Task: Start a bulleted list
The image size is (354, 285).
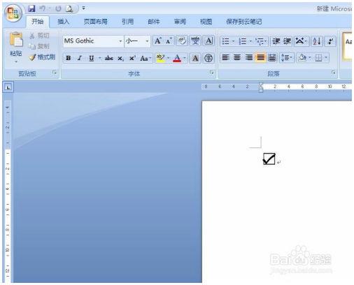Action: pos(226,41)
